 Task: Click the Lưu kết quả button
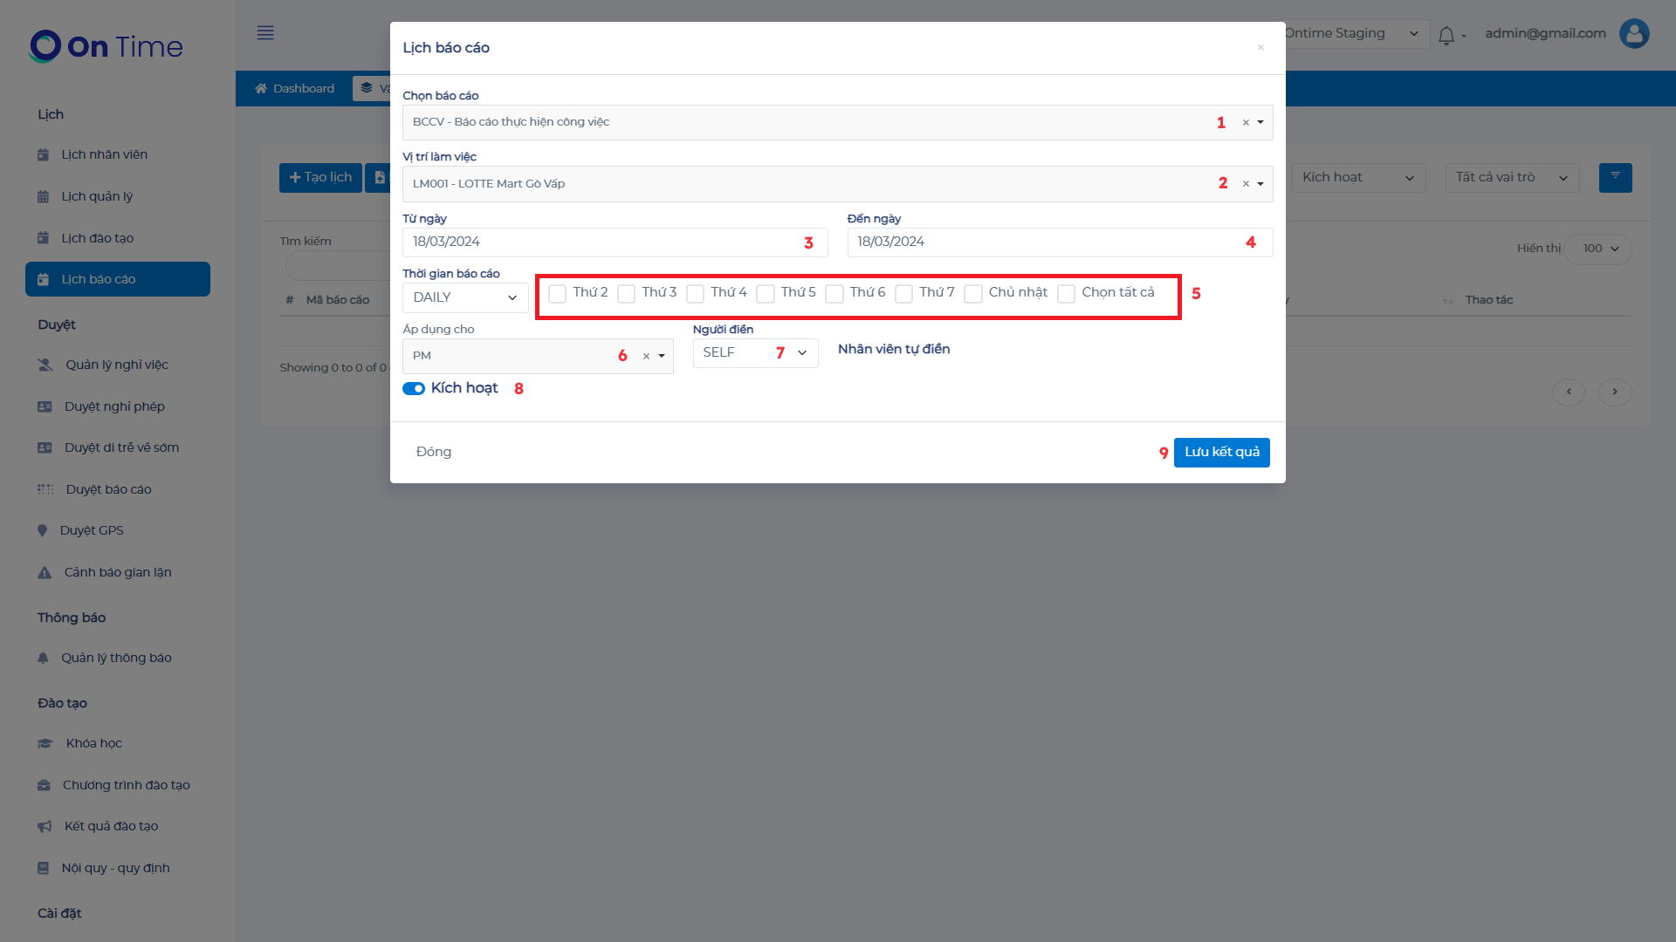1221,452
